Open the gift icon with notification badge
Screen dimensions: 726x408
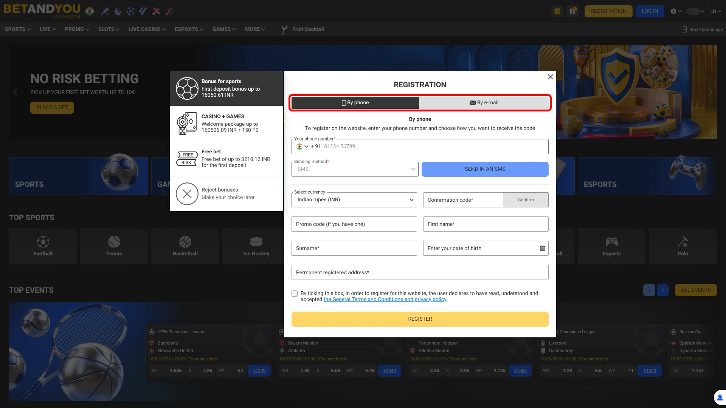coord(572,11)
